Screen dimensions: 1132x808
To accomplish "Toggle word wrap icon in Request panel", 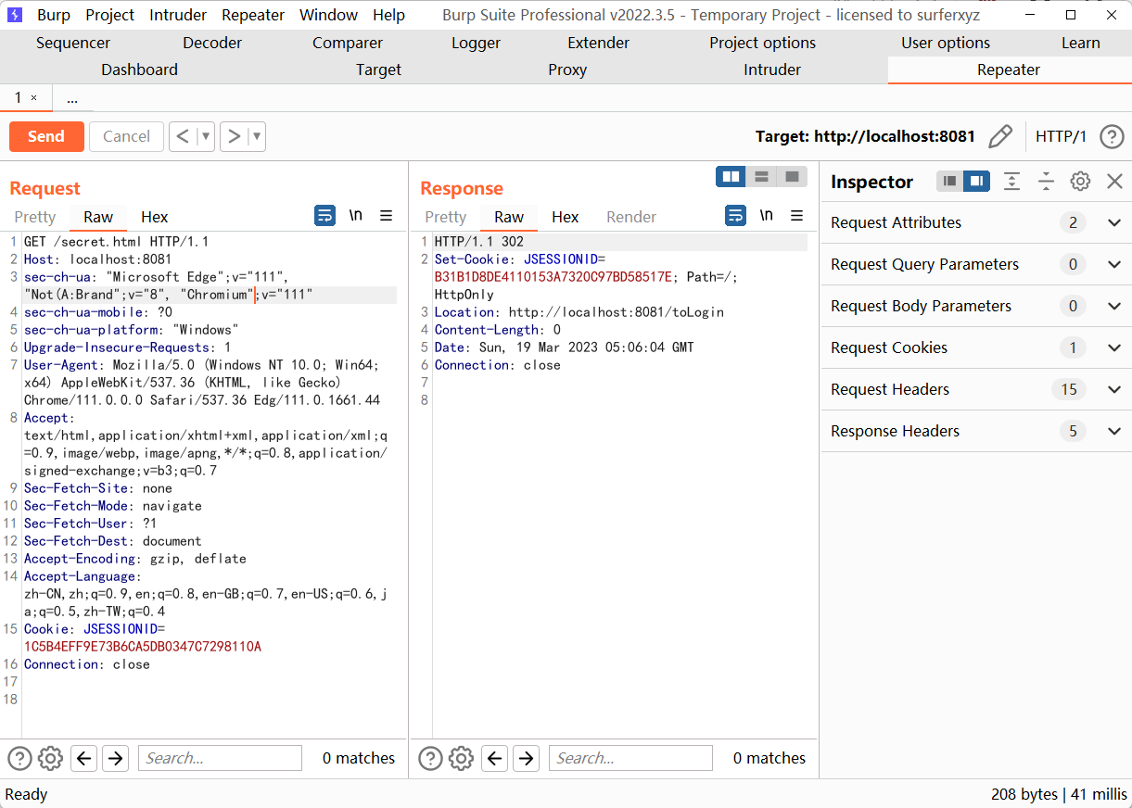I will pyautogui.click(x=324, y=216).
